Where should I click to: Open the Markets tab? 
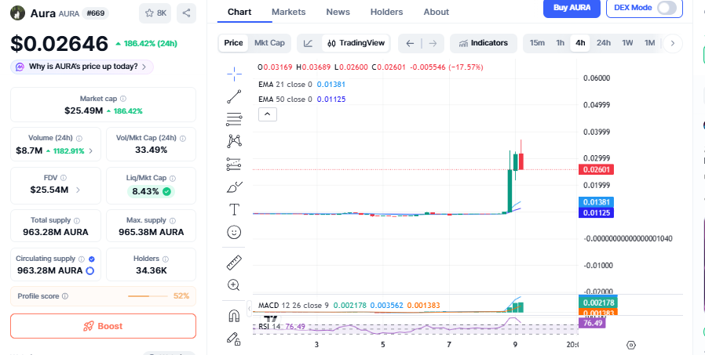coord(289,12)
